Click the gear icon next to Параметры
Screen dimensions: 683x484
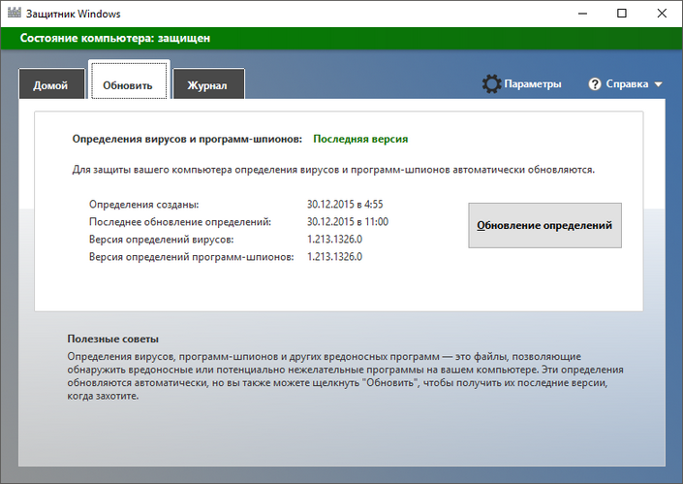(x=491, y=84)
